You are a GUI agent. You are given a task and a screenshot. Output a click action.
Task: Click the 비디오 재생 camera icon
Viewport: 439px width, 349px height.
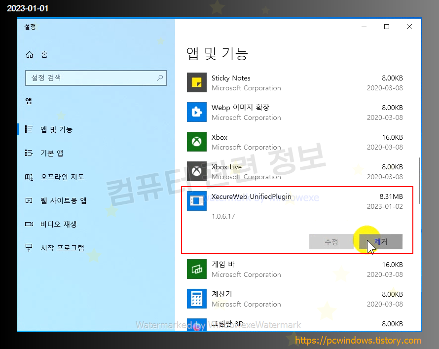[29, 224]
